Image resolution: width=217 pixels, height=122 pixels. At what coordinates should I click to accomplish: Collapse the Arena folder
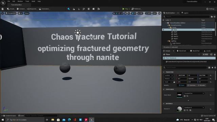click(169, 27)
